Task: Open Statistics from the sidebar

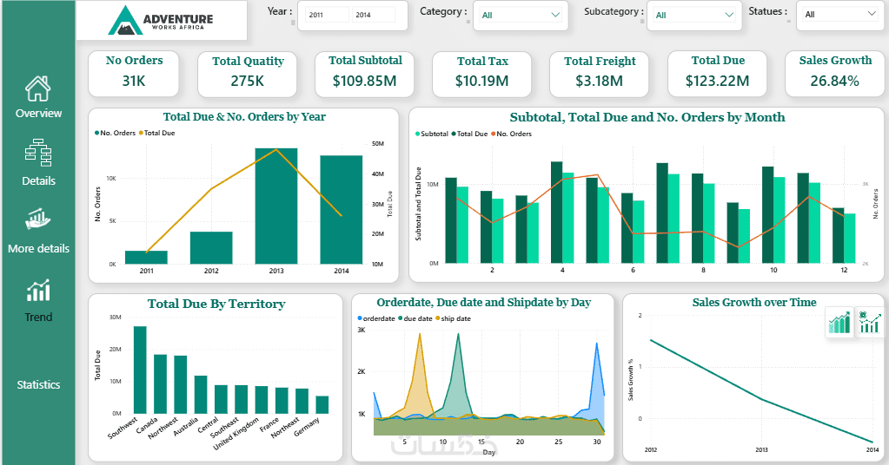Action: click(38, 384)
